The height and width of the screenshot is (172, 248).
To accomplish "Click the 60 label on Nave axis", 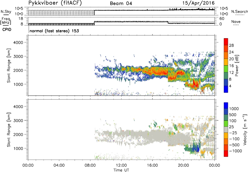I will tap(222, 19).
